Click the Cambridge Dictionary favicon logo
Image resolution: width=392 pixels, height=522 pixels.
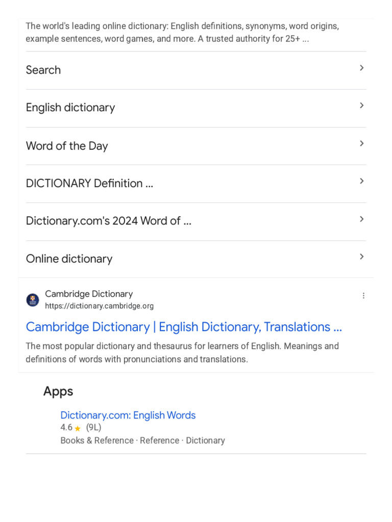(x=33, y=300)
